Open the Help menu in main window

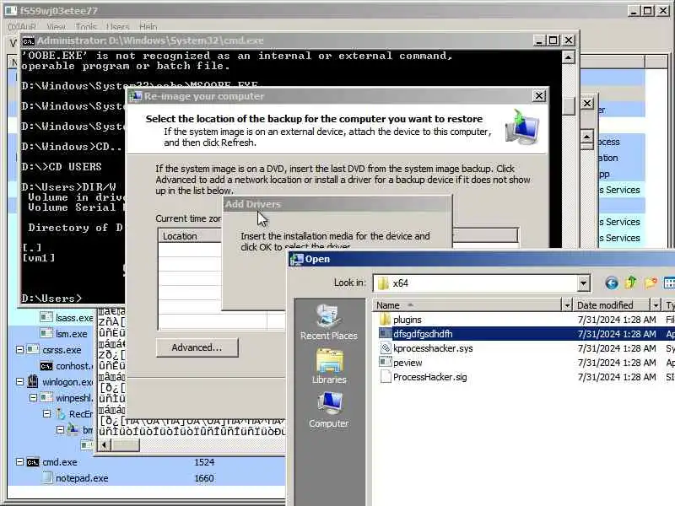click(x=148, y=27)
